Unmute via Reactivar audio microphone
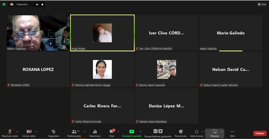The height and width of the screenshot is (139, 269). [10, 133]
